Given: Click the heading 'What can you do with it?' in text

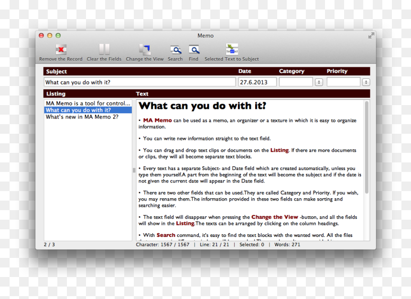Looking at the screenshot, I should [x=202, y=106].
